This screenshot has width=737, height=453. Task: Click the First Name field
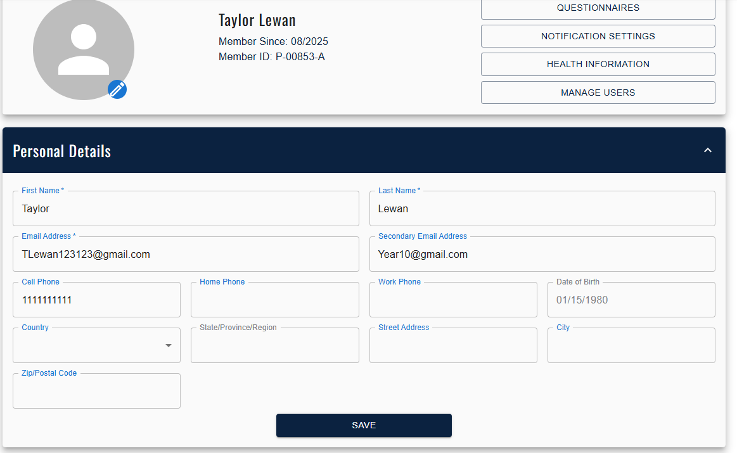[186, 209]
